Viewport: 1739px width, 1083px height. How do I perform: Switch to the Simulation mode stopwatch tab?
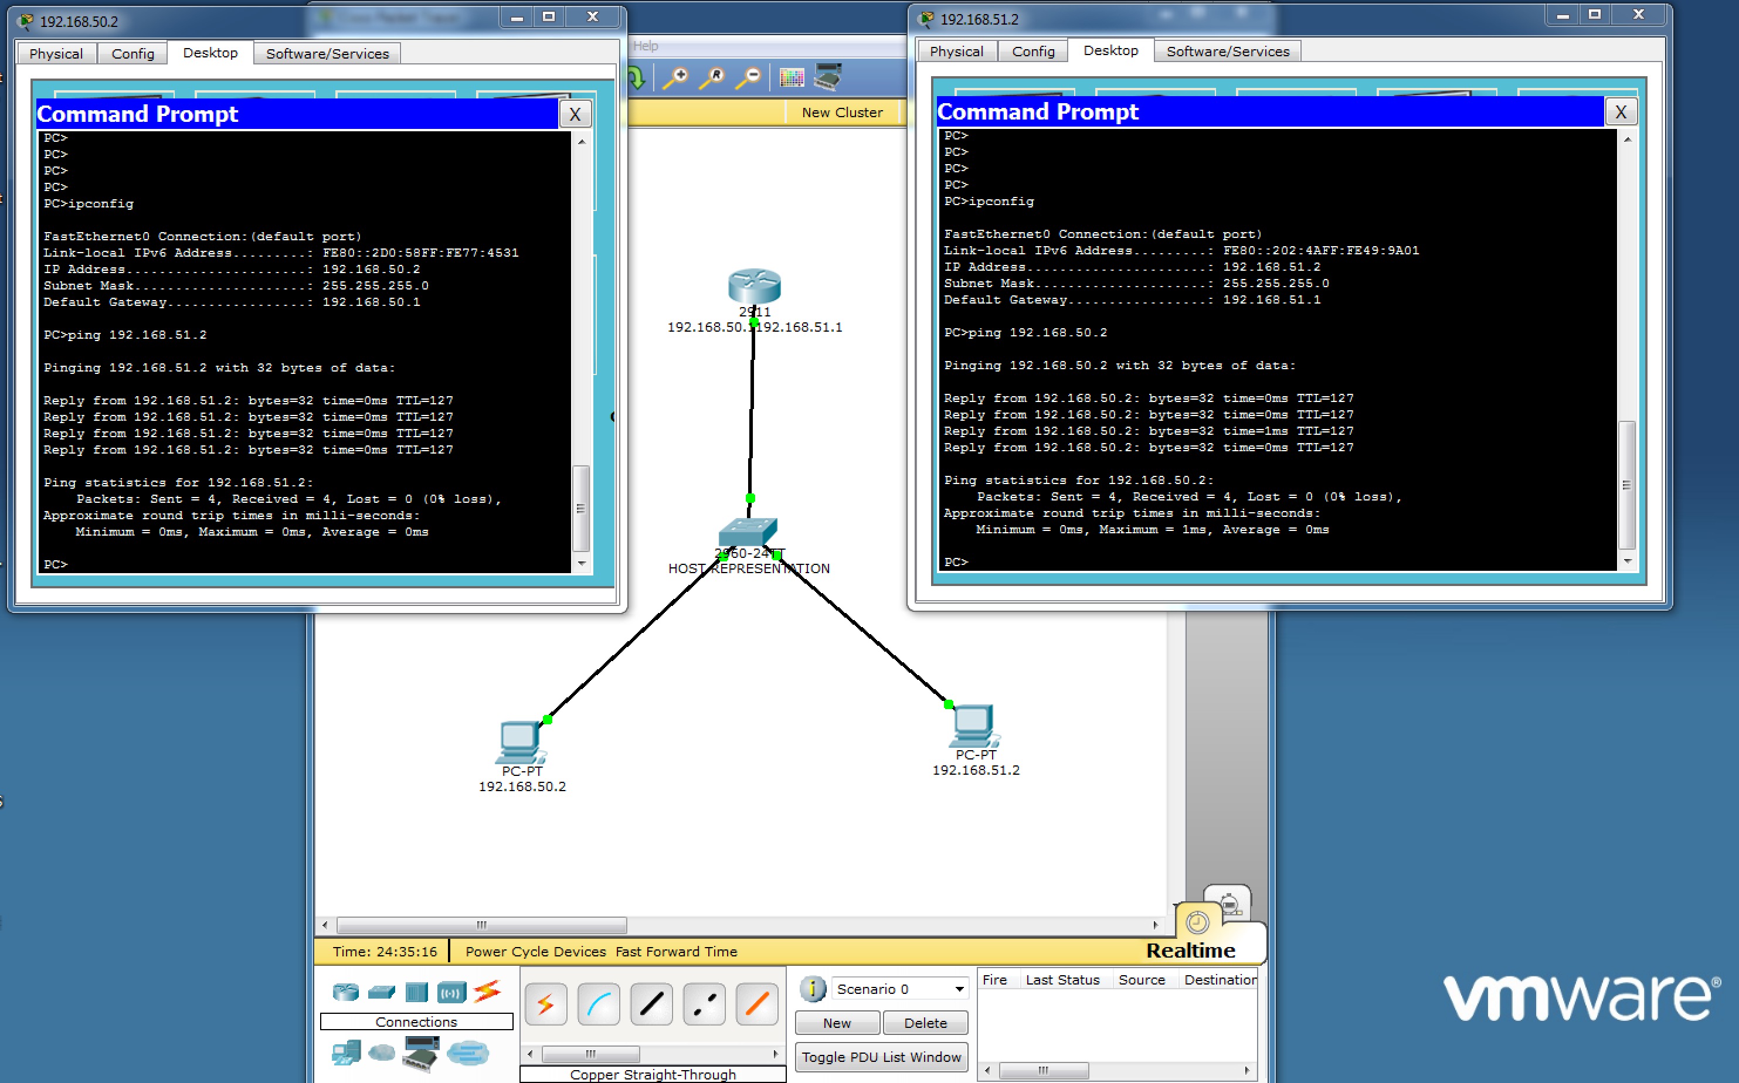click(1229, 904)
